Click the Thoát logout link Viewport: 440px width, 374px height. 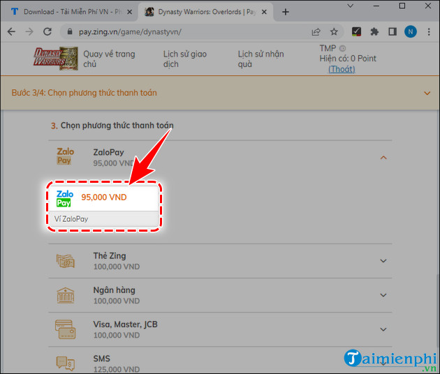(x=342, y=69)
